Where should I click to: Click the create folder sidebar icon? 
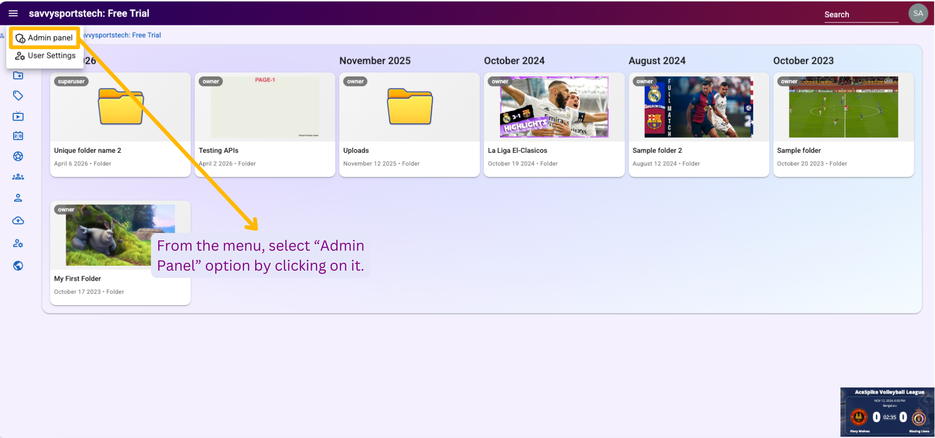[x=18, y=75]
